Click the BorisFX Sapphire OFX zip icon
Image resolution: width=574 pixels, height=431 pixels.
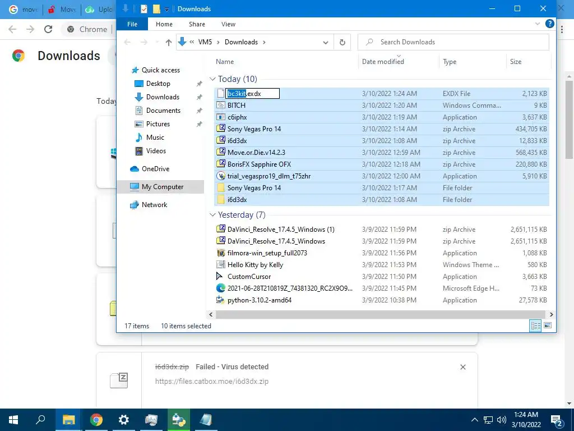pyautogui.click(x=221, y=164)
